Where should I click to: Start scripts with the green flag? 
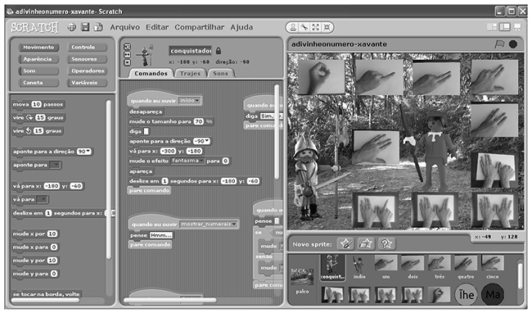tap(500, 44)
